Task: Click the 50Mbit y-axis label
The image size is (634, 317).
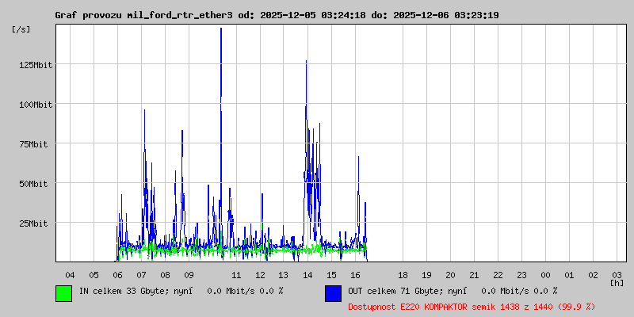Action: pyautogui.click(x=37, y=184)
